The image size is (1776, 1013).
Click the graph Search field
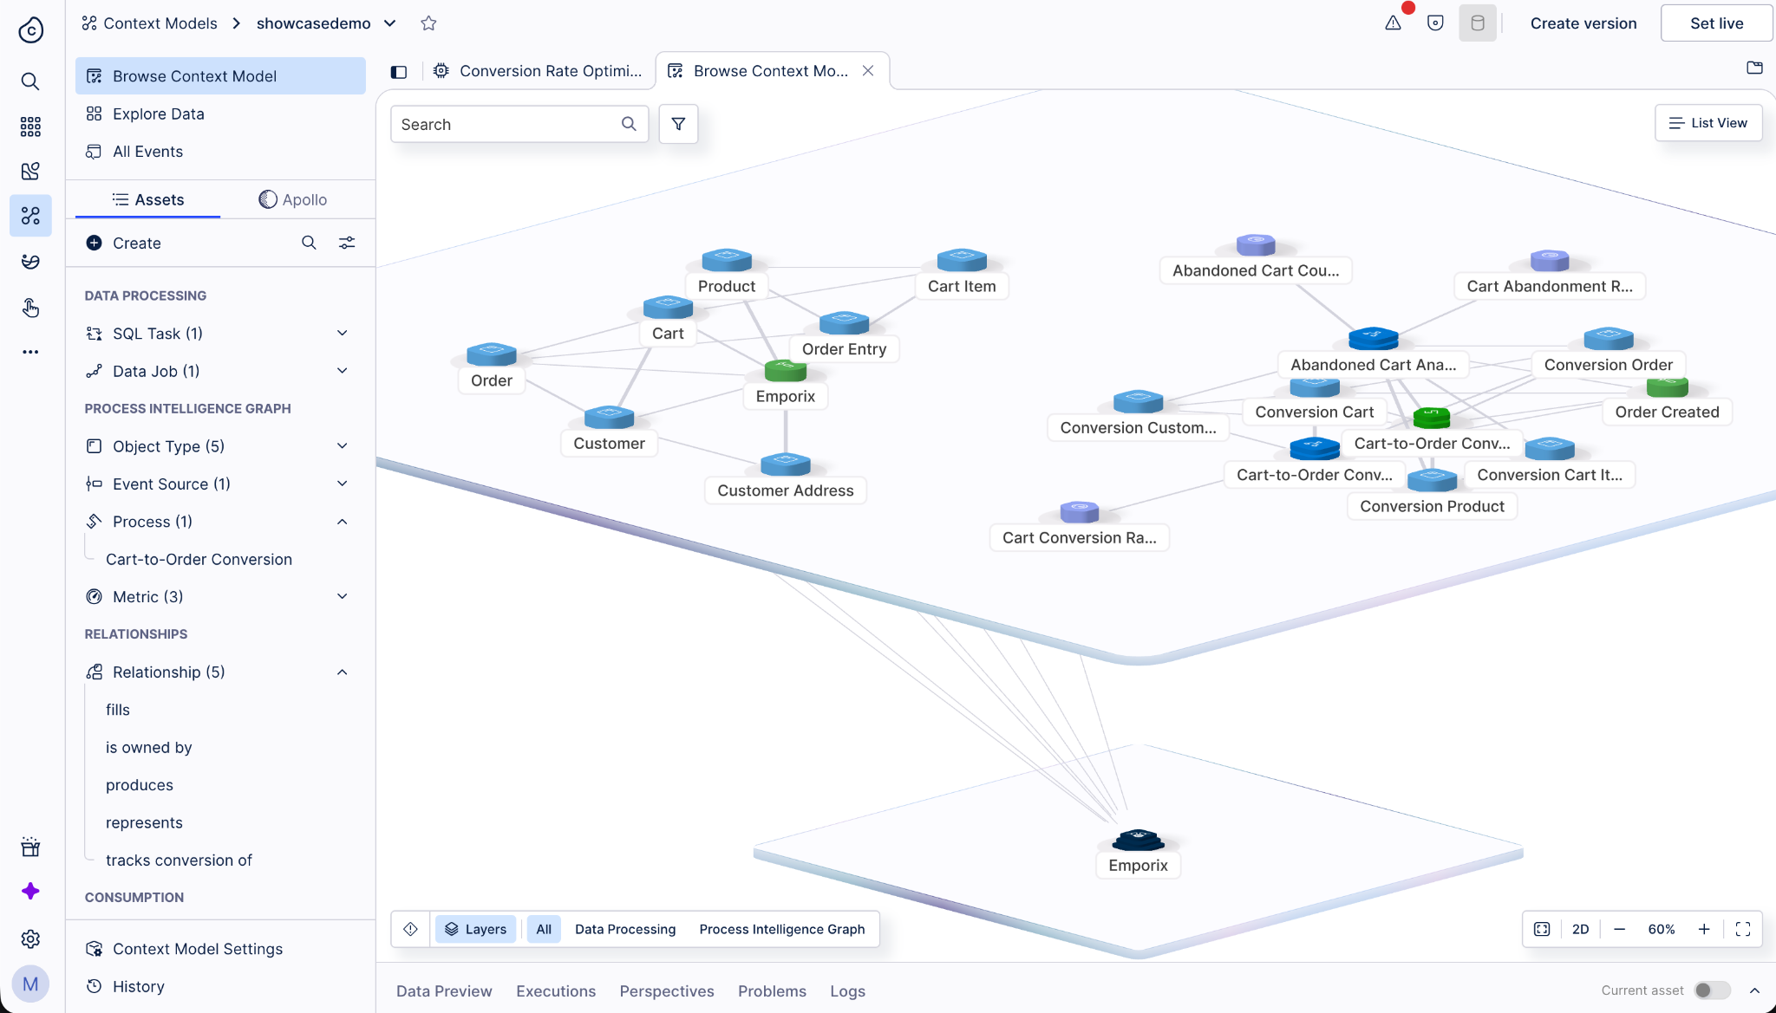tap(519, 124)
